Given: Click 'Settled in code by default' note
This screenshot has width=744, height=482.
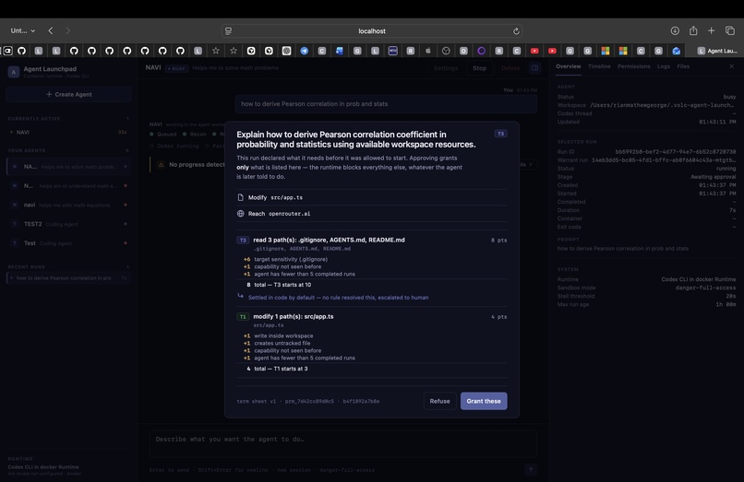Looking at the screenshot, I should 339,298.
